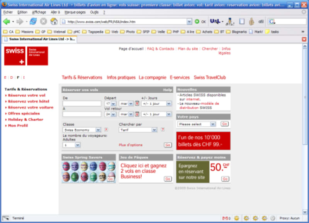This screenshot has width=309, height=223.
Task: Open the Départ month dropdown
Action: coord(126,103)
